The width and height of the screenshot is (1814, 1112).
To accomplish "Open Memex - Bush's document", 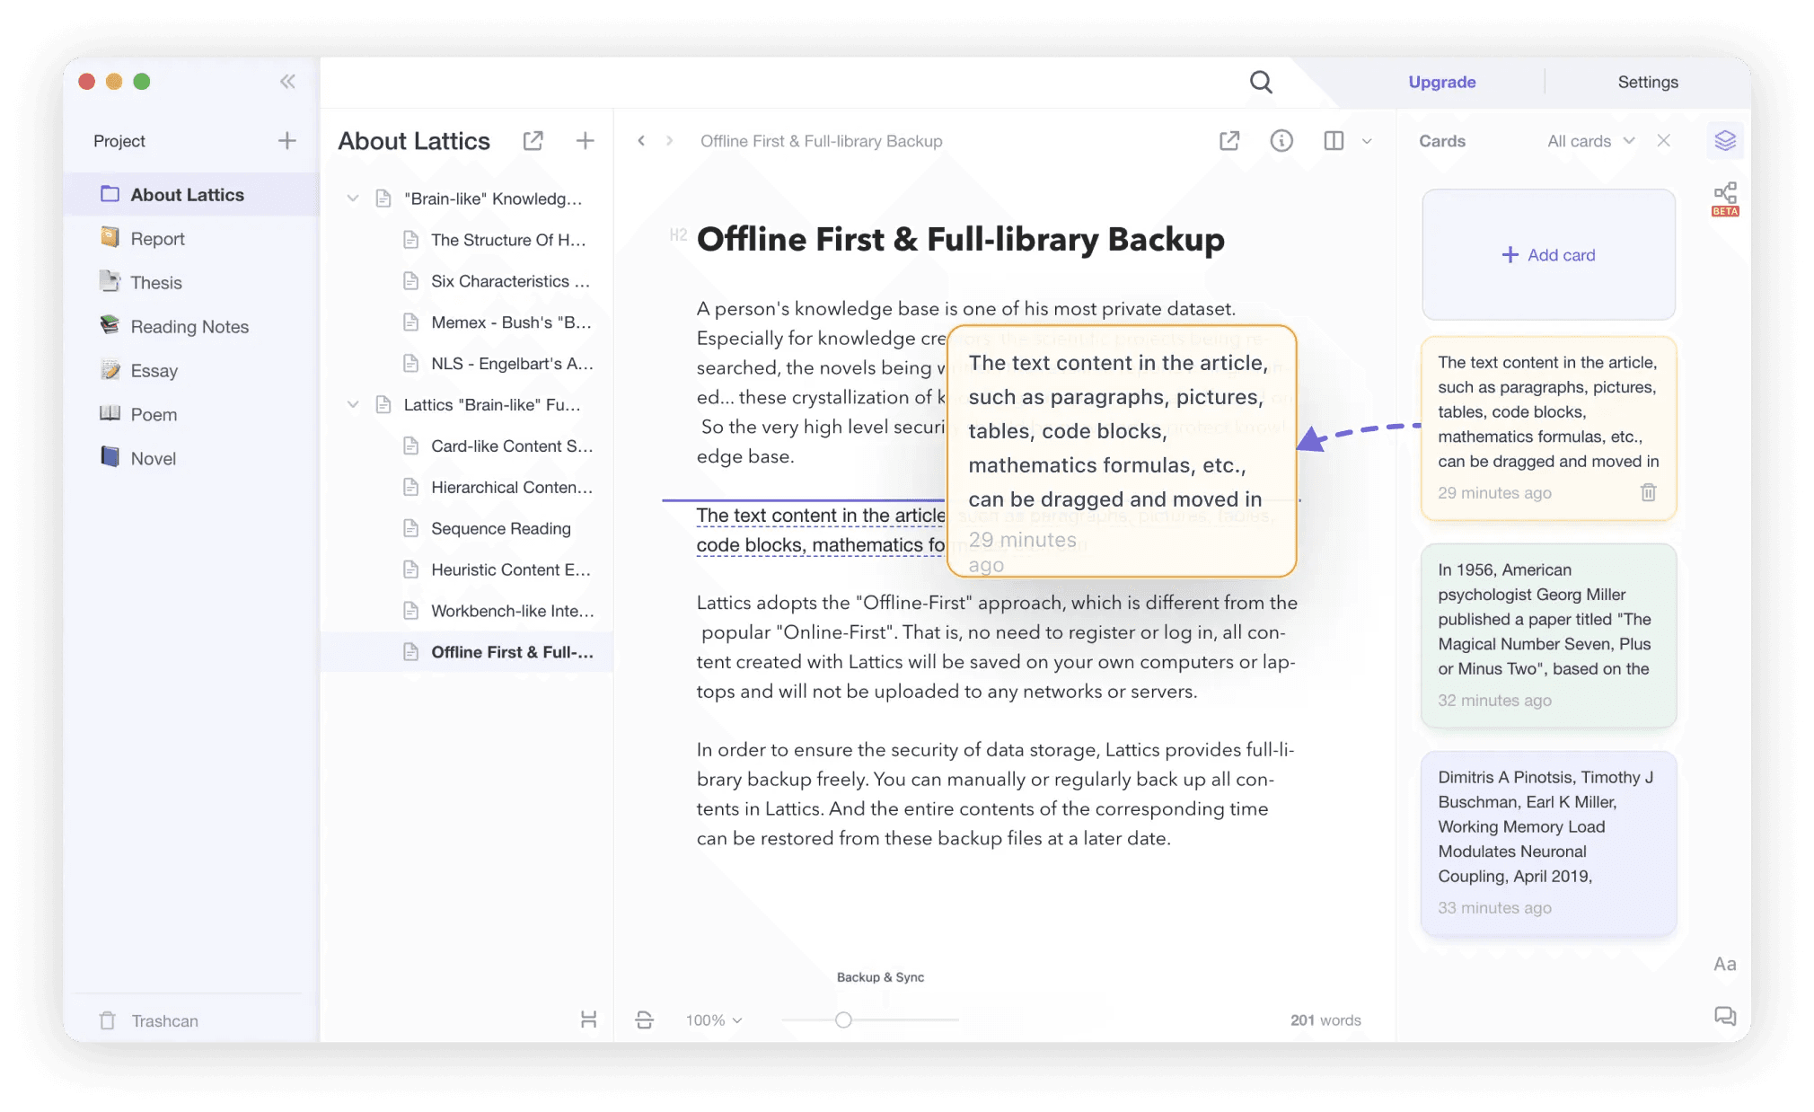I will click(x=467, y=322).
